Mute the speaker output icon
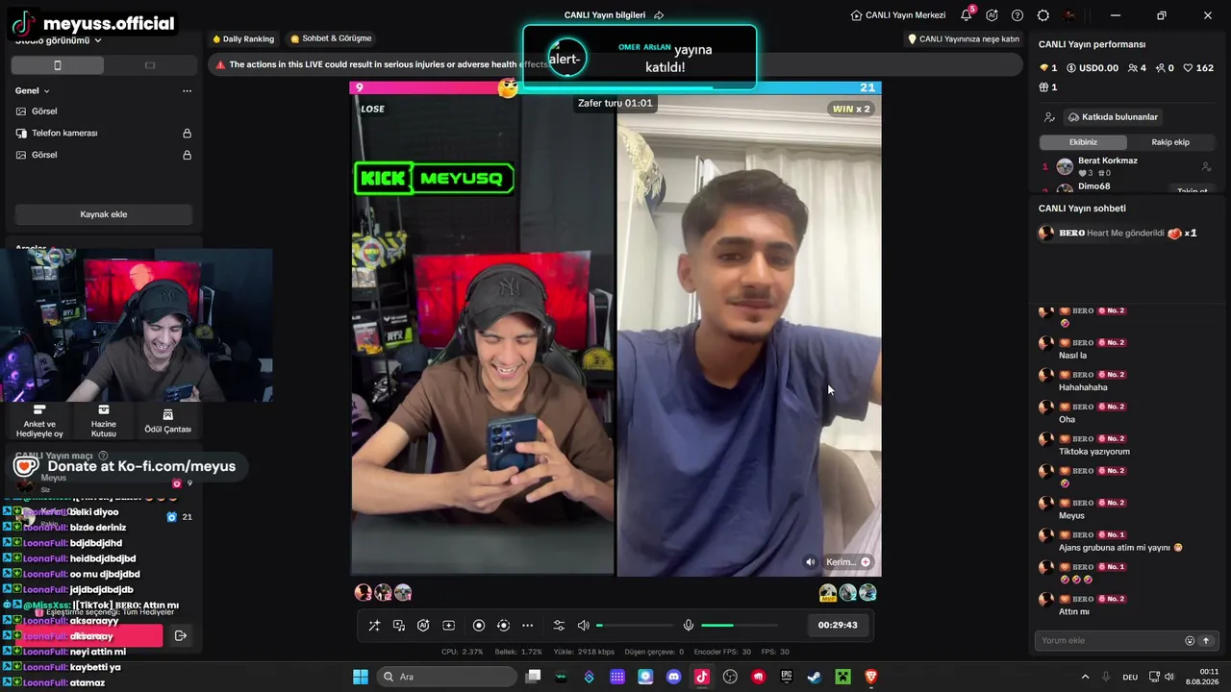Image resolution: width=1231 pixels, height=692 pixels. click(x=583, y=626)
